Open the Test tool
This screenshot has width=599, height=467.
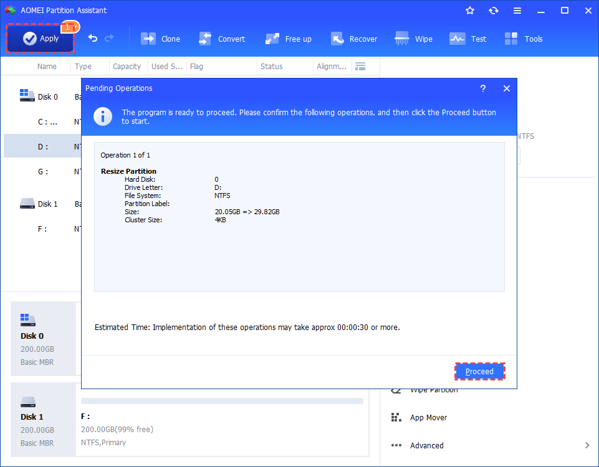point(467,39)
